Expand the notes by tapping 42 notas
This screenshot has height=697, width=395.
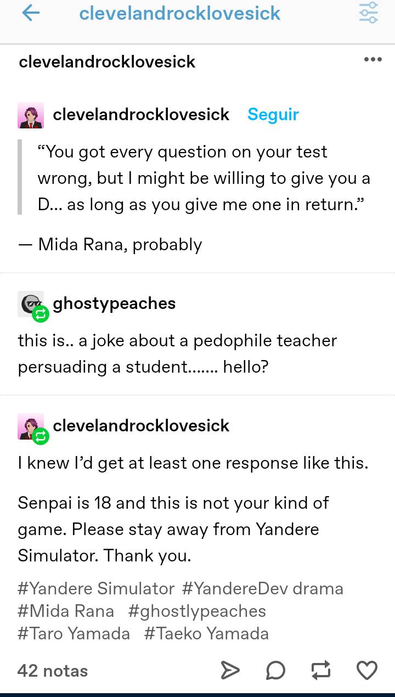point(52,670)
